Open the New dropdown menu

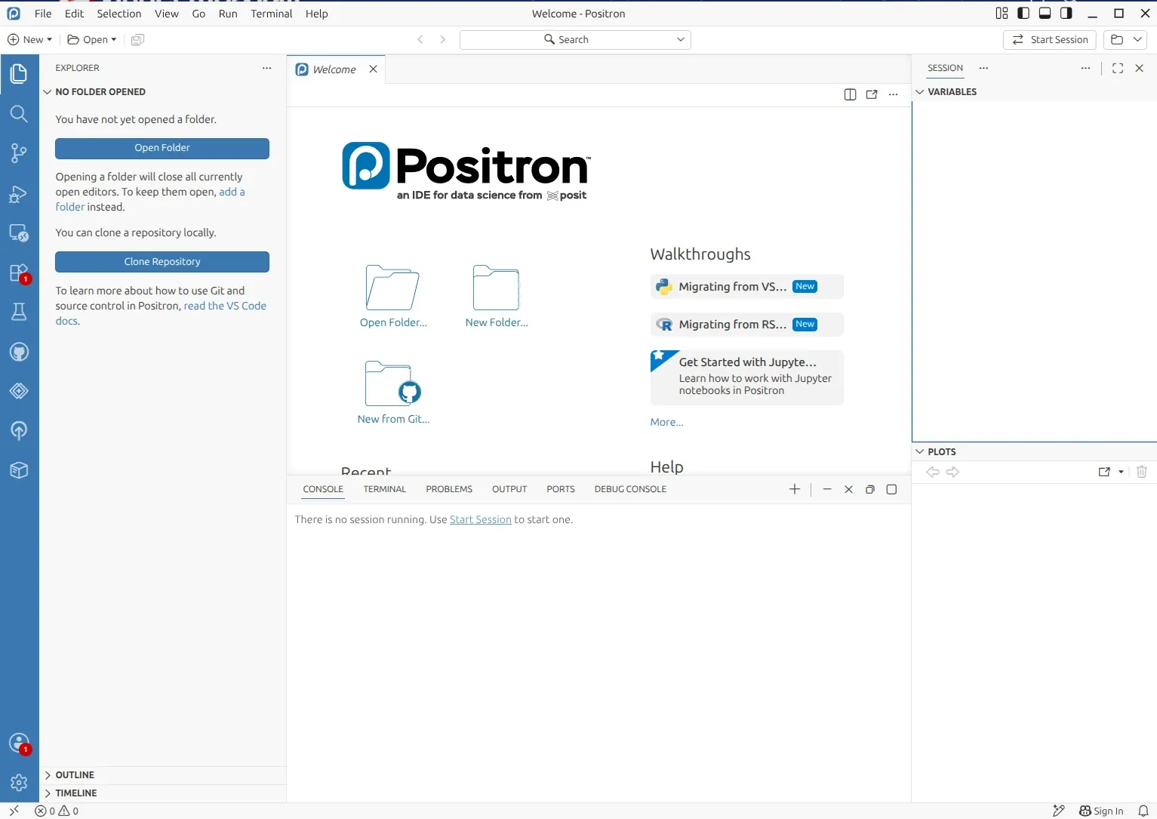click(x=30, y=40)
